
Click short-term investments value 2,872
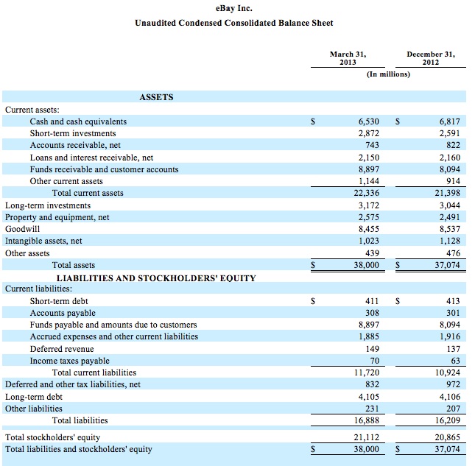tap(369, 133)
